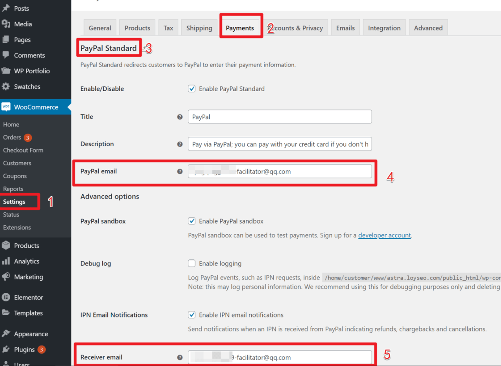Open Status submenu item
Screen dimensions: 501x366
pos(11,215)
